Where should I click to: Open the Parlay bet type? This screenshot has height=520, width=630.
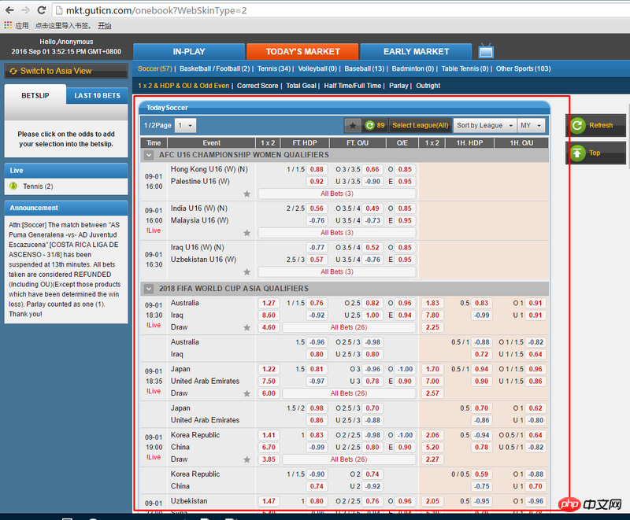tap(398, 86)
